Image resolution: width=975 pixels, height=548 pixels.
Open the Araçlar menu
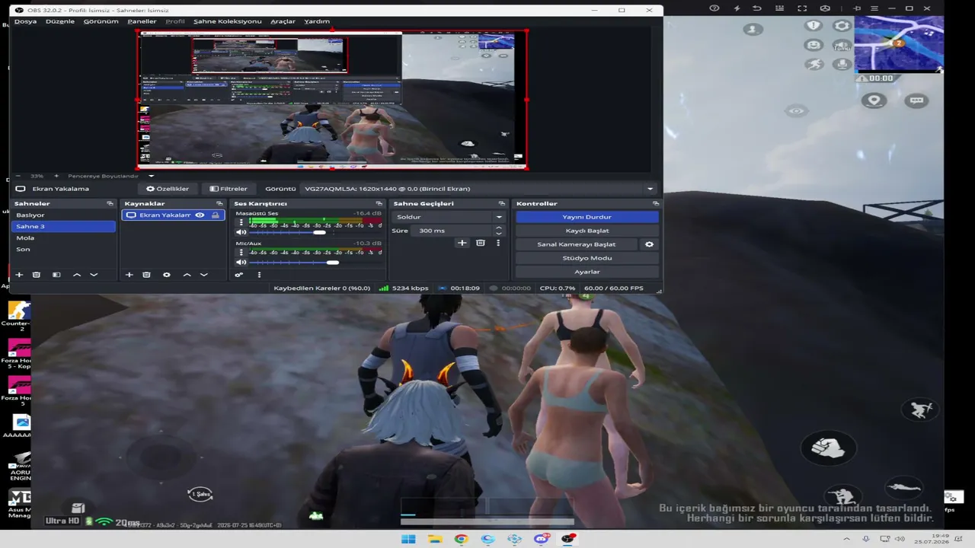pyautogui.click(x=283, y=21)
